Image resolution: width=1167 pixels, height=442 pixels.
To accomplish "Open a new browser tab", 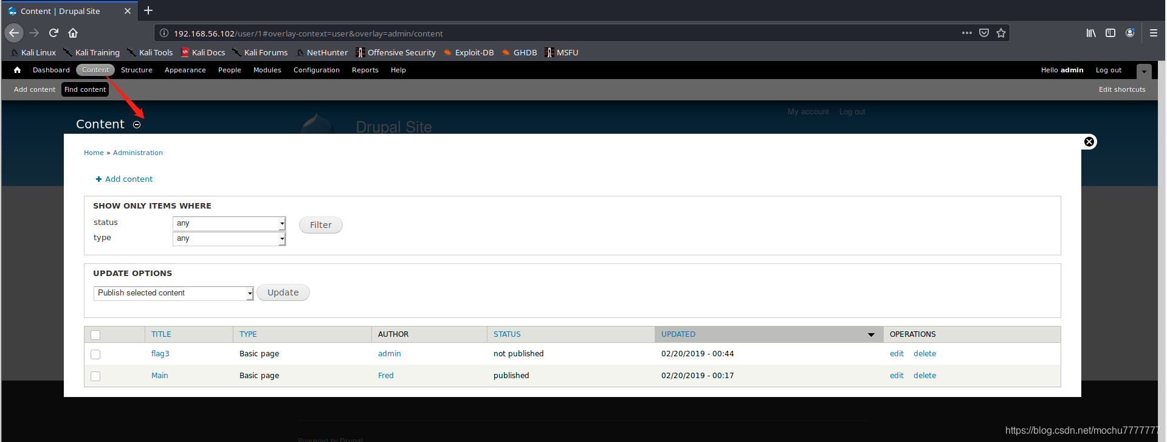I will click(x=148, y=10).
